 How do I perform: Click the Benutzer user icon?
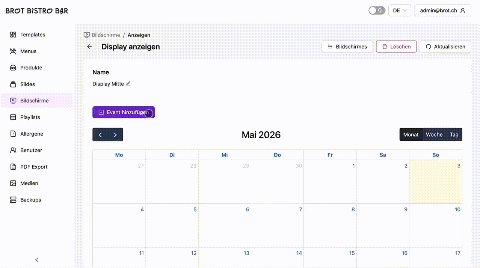[x=13, y=150]
